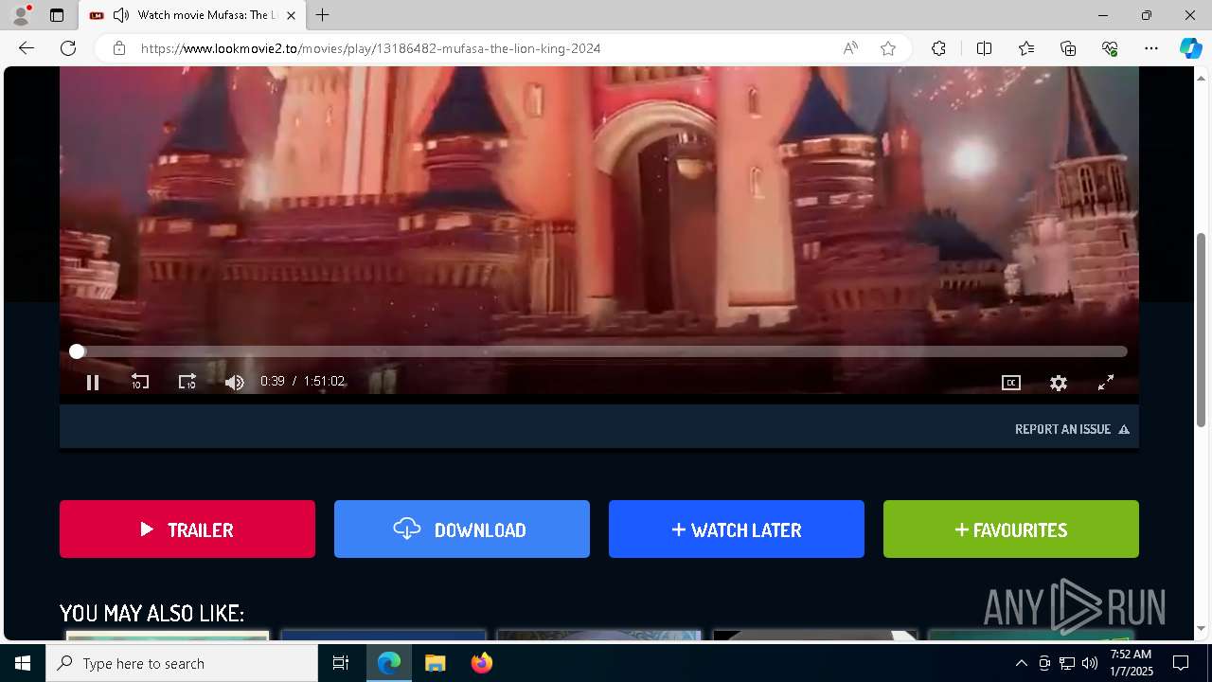Viewport: 1212px width, 682px height.
Task: Enable Read aloud in address bar
Action: [x=850, y=48]
